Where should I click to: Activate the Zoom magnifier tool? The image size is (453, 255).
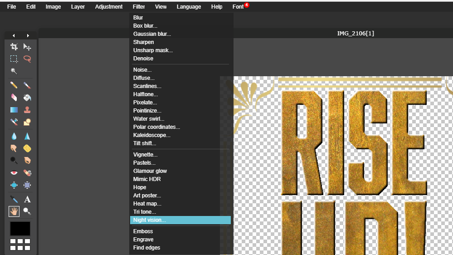(27, 211)
